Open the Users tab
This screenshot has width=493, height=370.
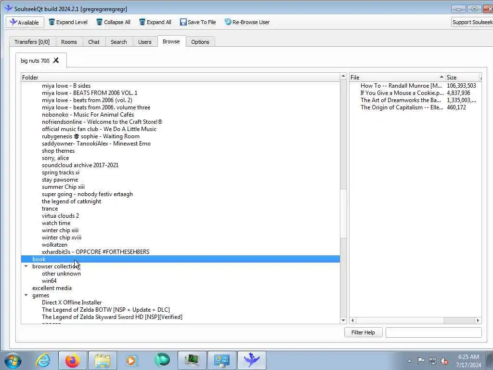pos(144,42)
